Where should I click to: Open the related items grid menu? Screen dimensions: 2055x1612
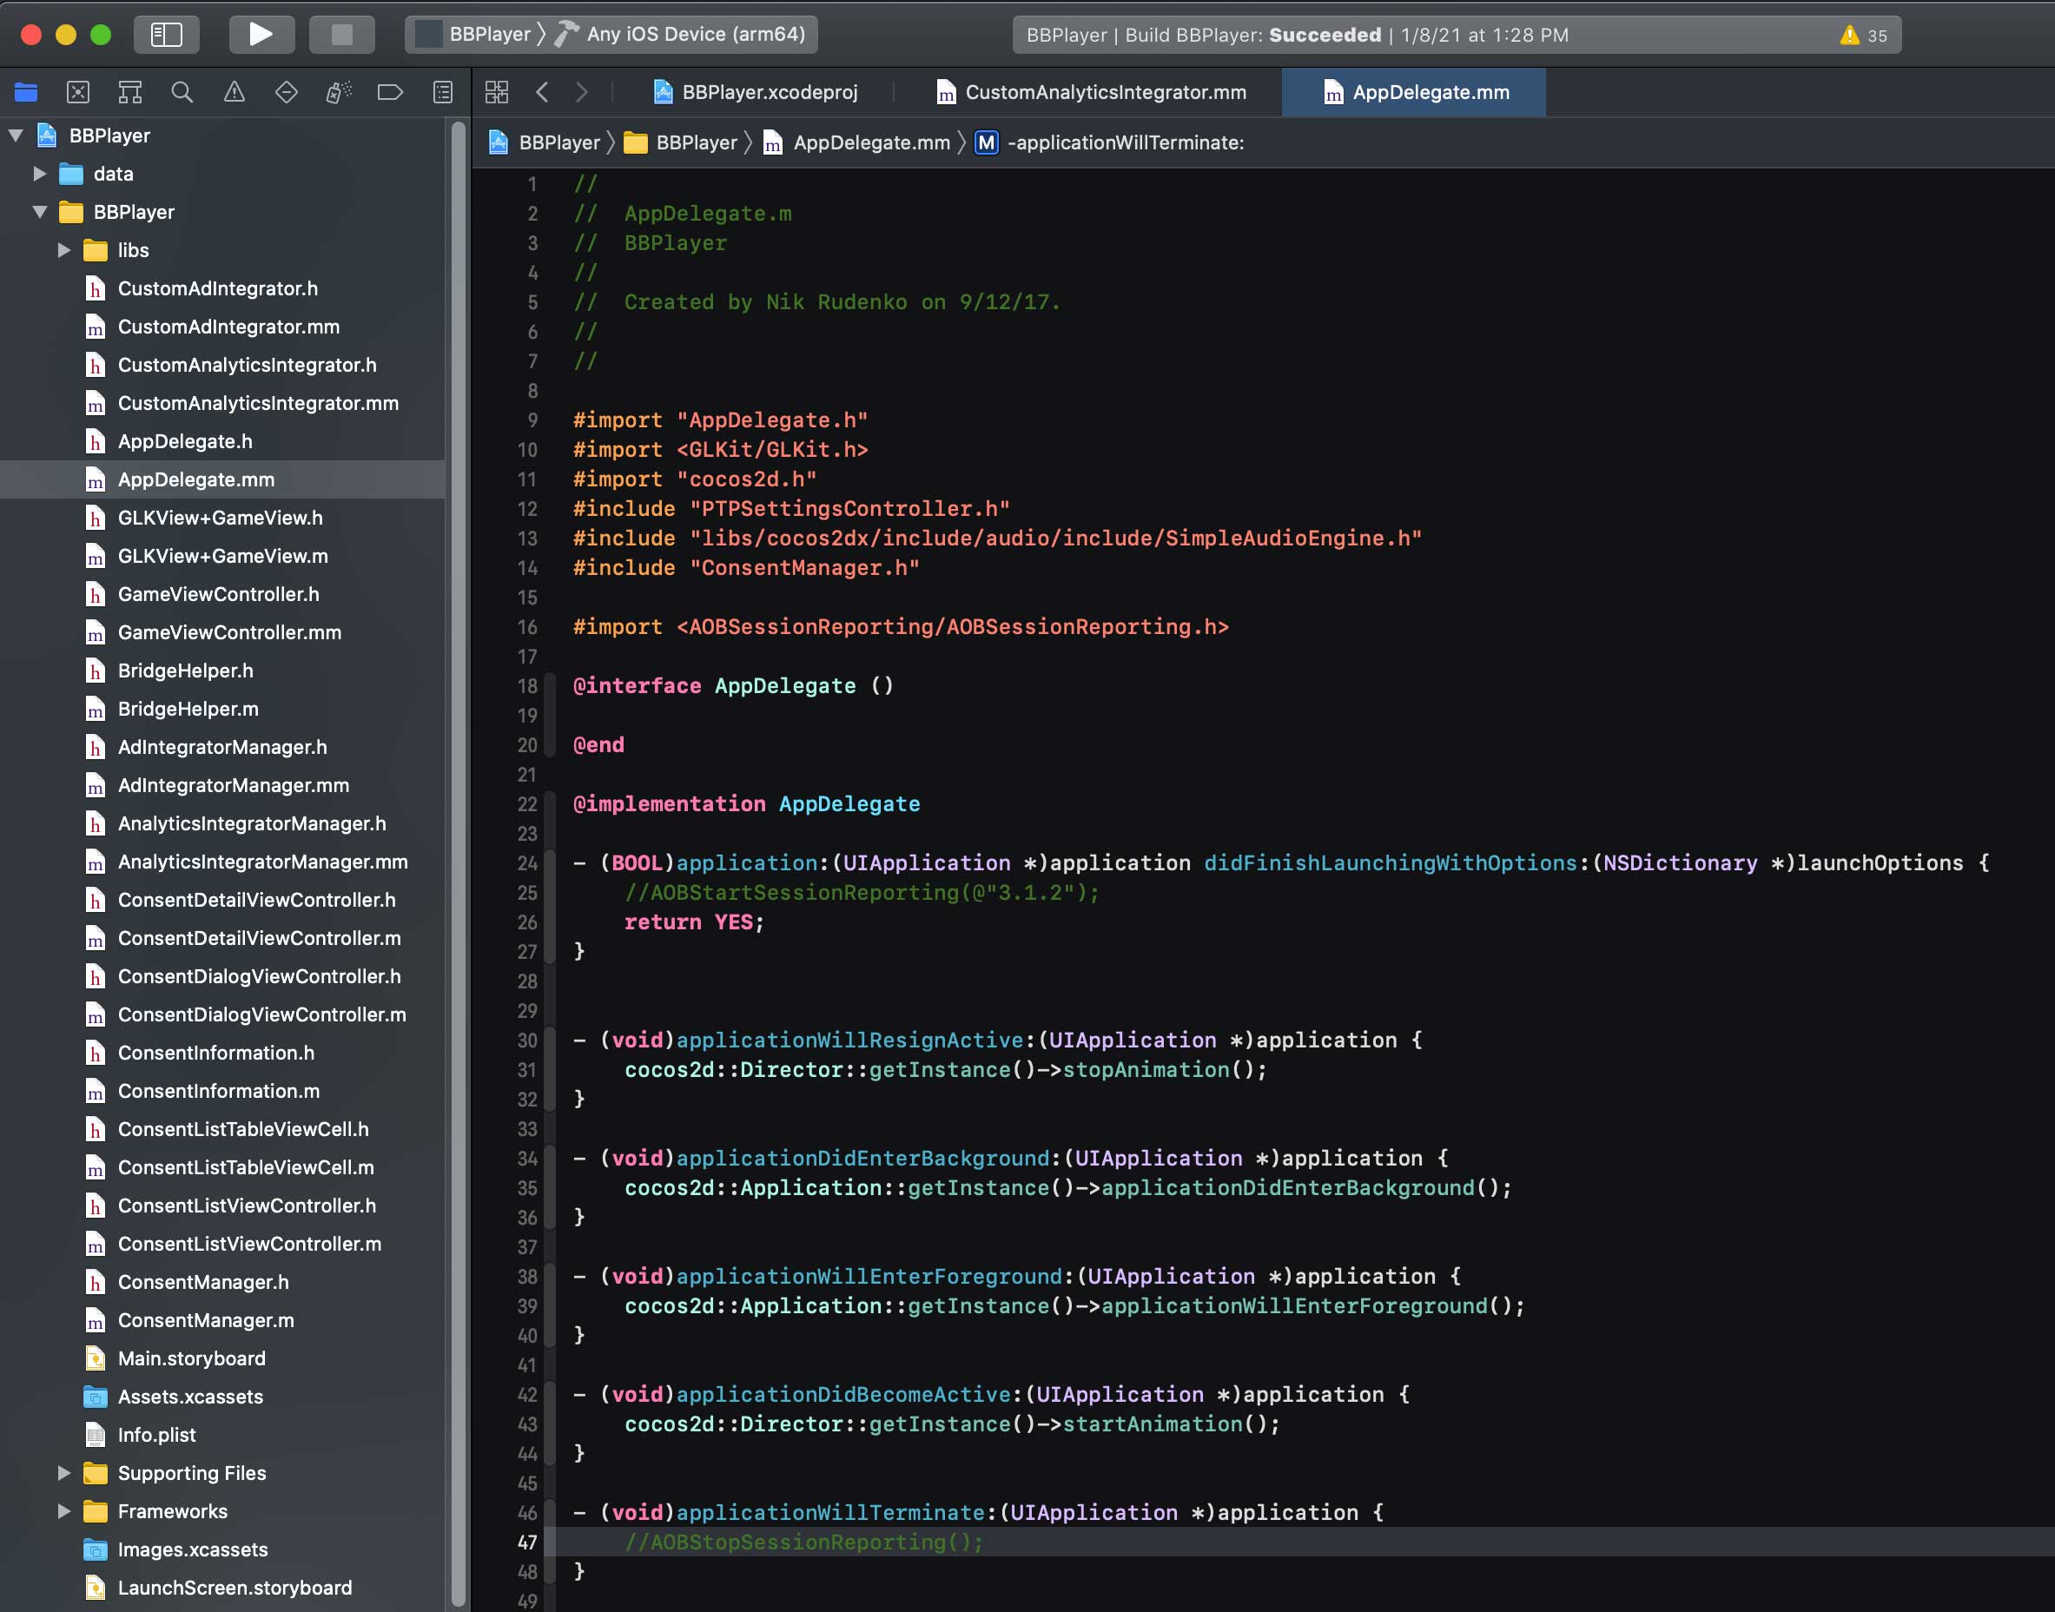(x=497, y=91)
